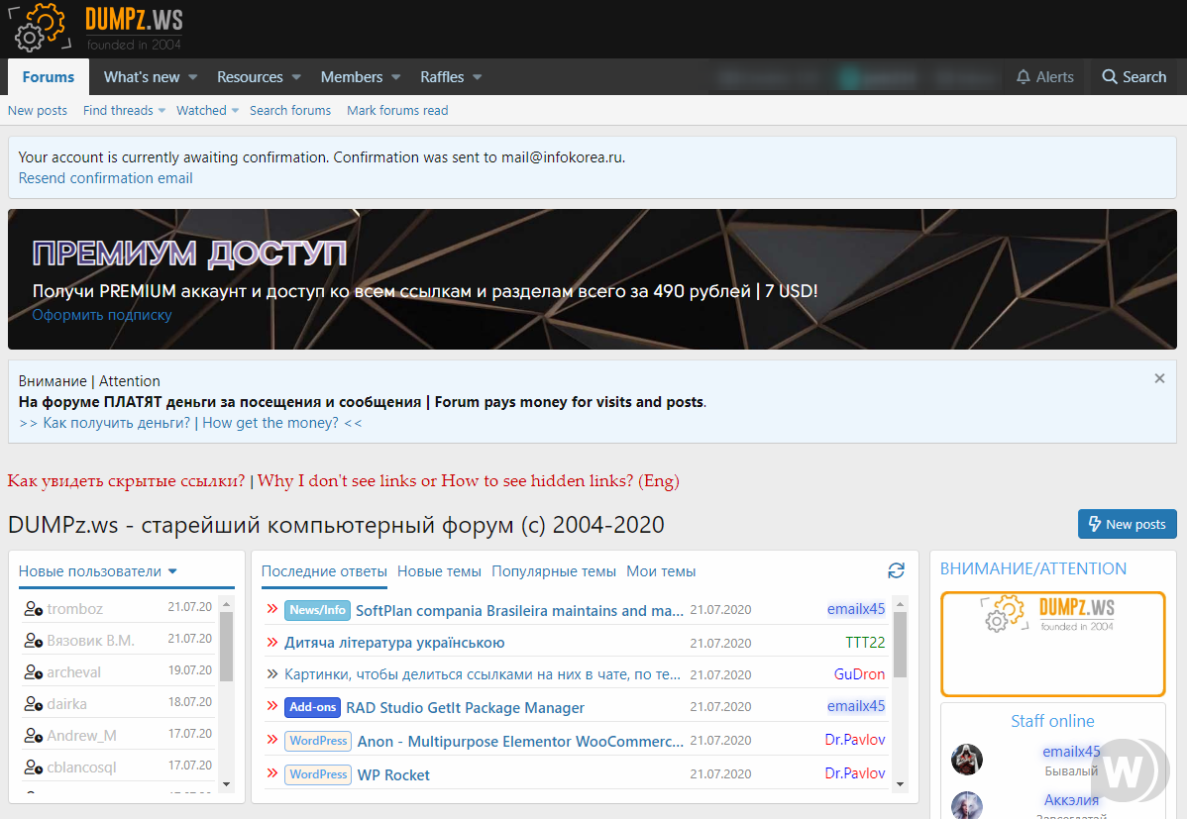This screenshot has height=819, width=1187.
Task: Click Resend confirmation email link
Action: pos(105,178)
